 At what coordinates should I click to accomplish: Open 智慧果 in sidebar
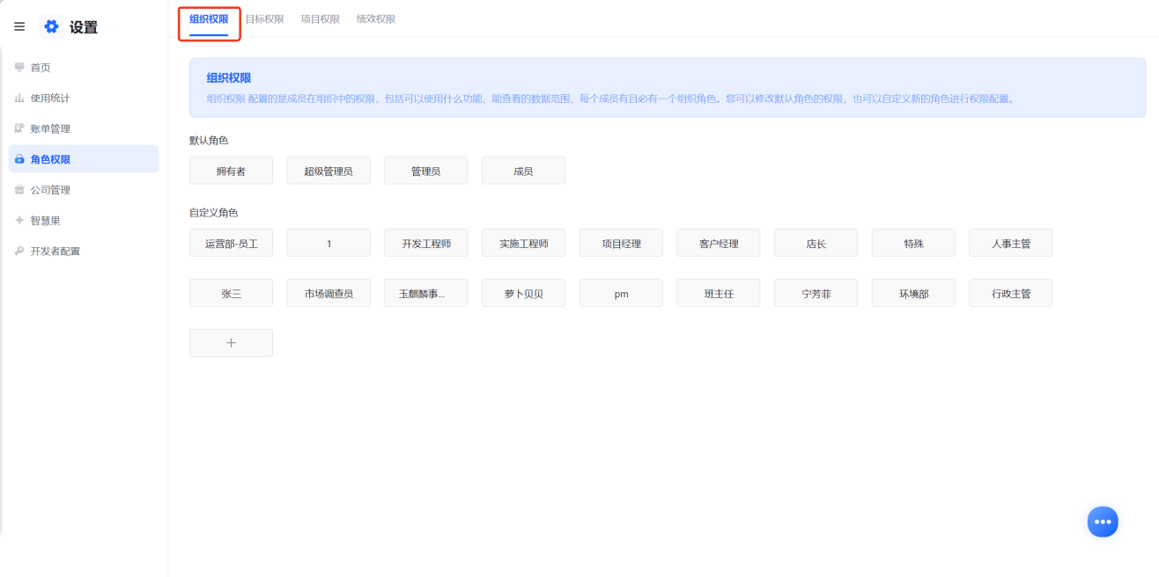coord(84,220)
